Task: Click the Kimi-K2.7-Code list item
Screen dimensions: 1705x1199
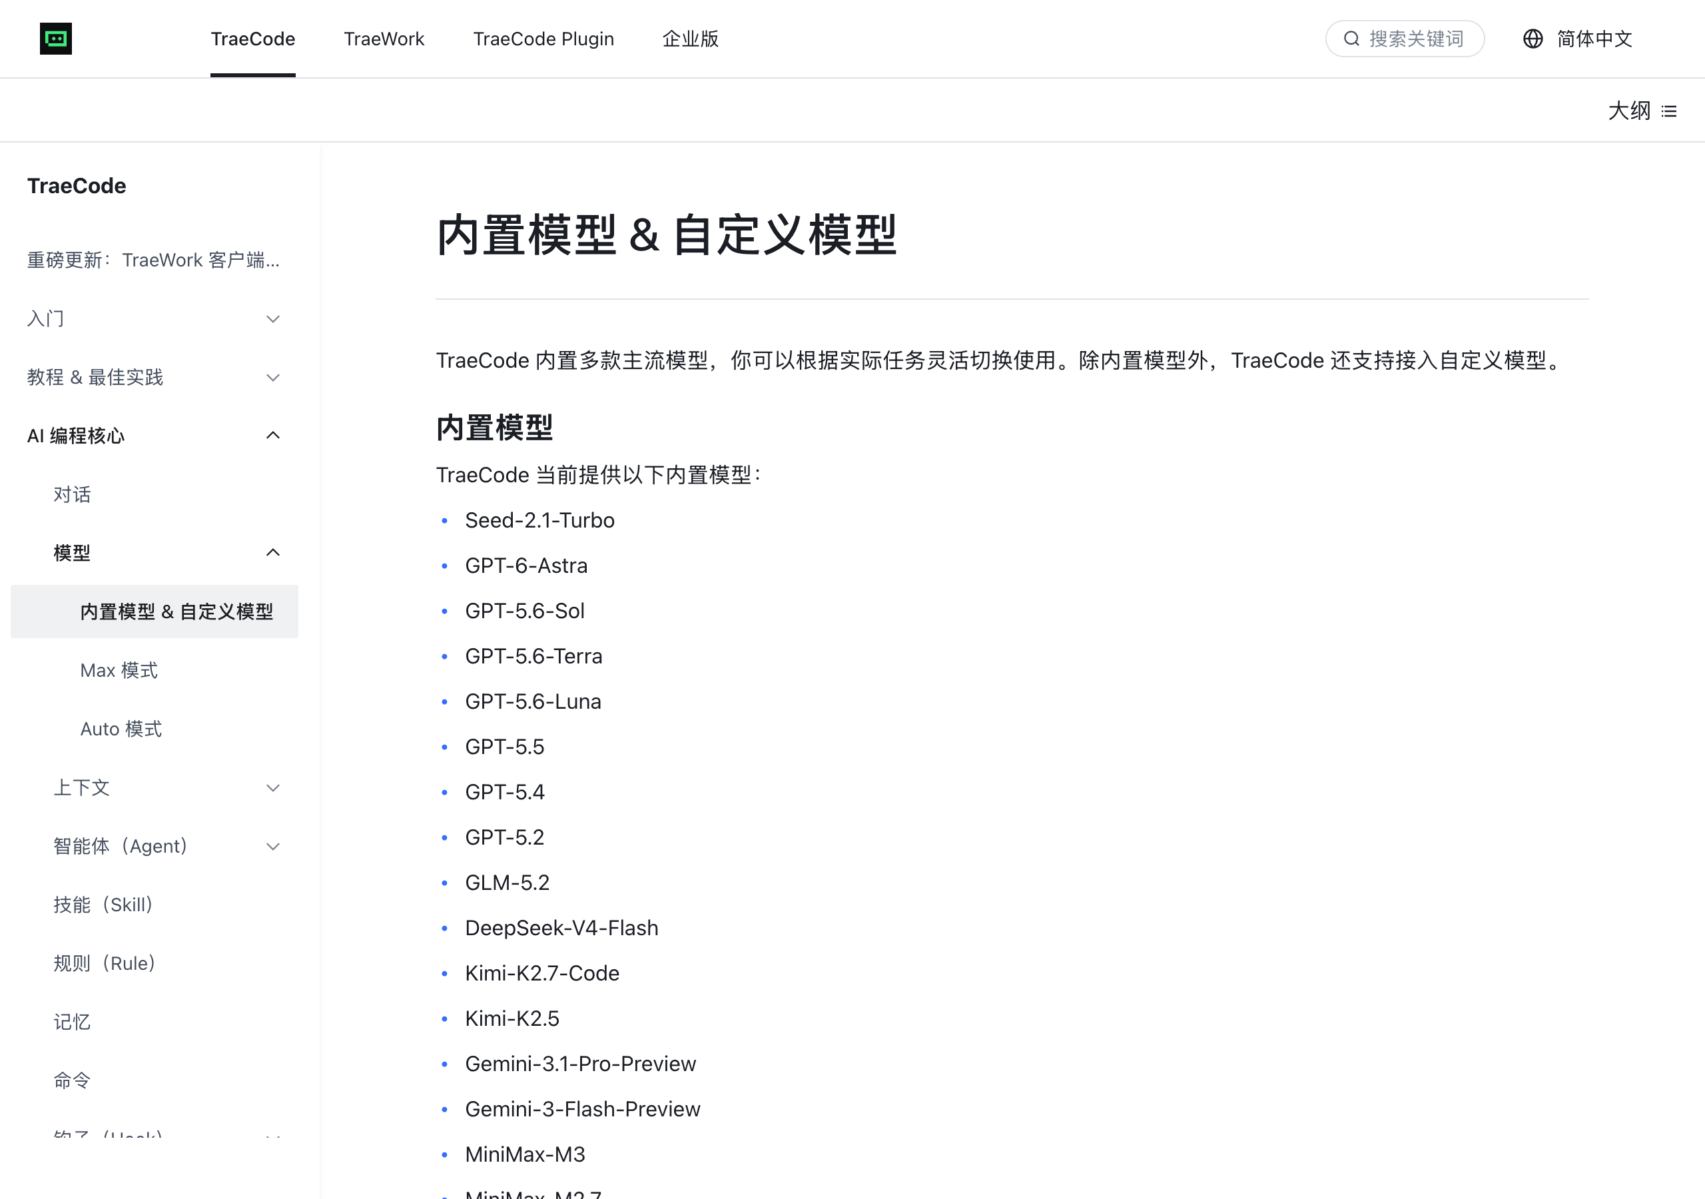Action: 542,973
